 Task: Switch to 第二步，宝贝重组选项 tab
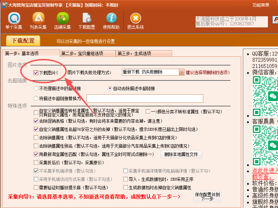click(x=88, y=54)
